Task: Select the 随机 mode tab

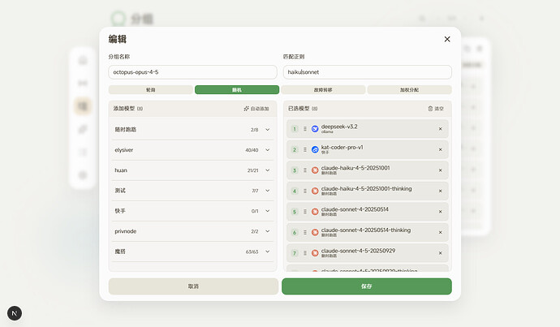Action: 237,89
